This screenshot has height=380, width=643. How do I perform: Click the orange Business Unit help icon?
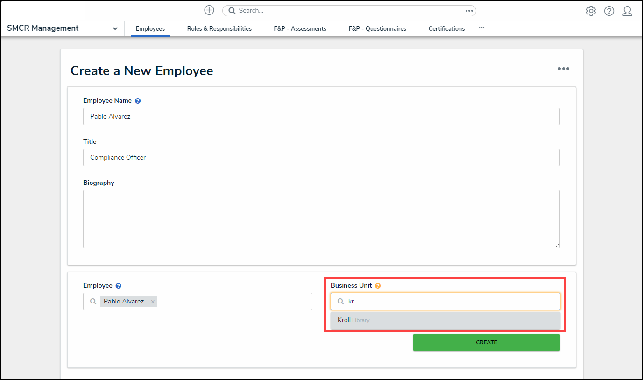[378, 286]
